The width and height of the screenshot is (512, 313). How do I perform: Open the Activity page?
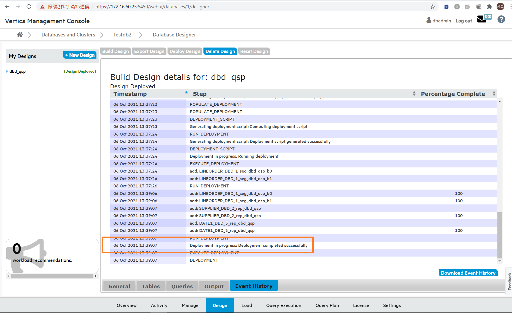(x=159, y=305)
